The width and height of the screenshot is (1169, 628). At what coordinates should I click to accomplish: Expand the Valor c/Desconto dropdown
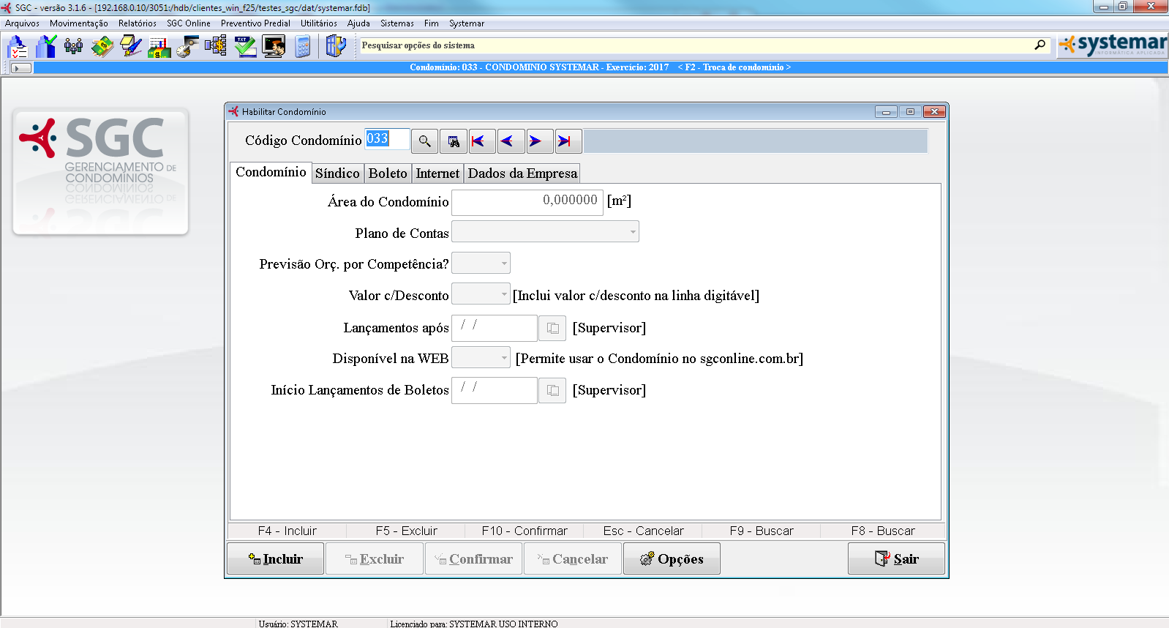(503, 295)
